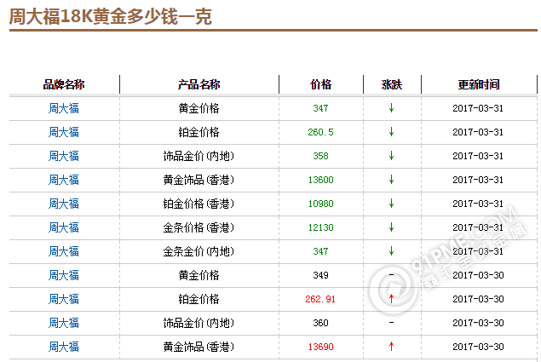Open 周大福 link in the 358 饰品金价 row

click(64, 156)
